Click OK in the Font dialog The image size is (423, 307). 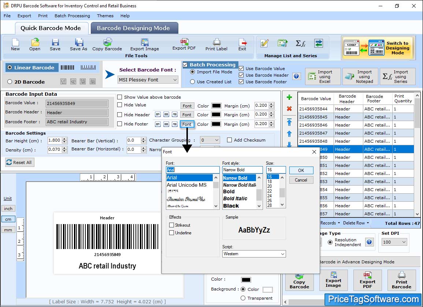[301, 170]
